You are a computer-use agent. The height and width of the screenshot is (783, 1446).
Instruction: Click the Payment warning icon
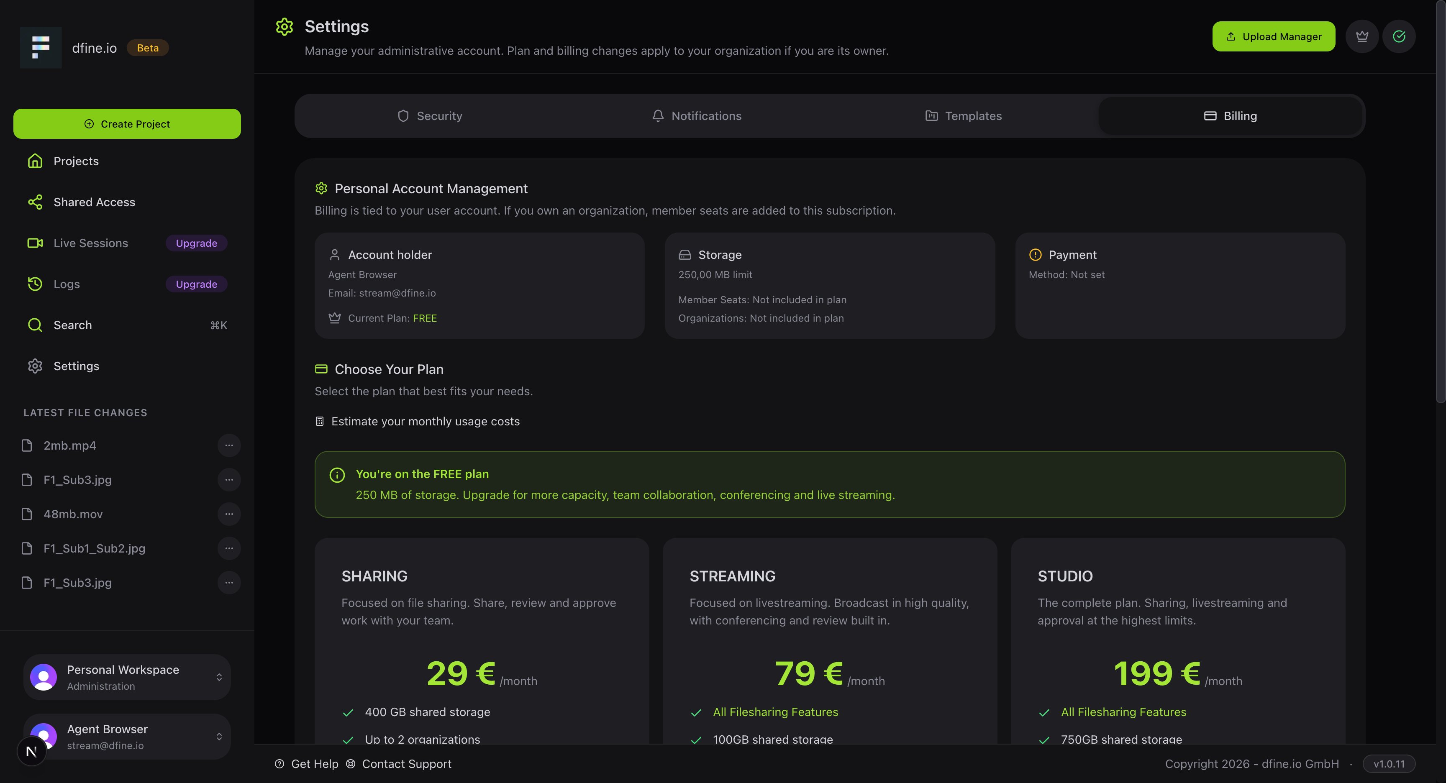coord(1035,255)
